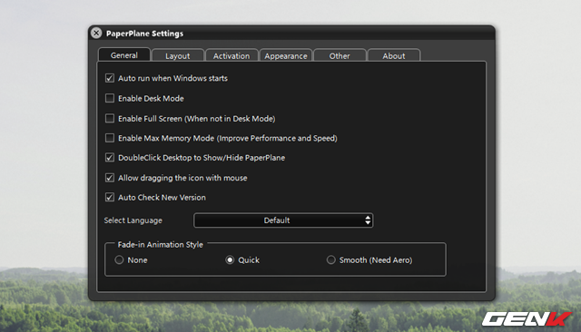Open the Activation tab
This screenshot has width=581, height=332.
click(231, 56)
